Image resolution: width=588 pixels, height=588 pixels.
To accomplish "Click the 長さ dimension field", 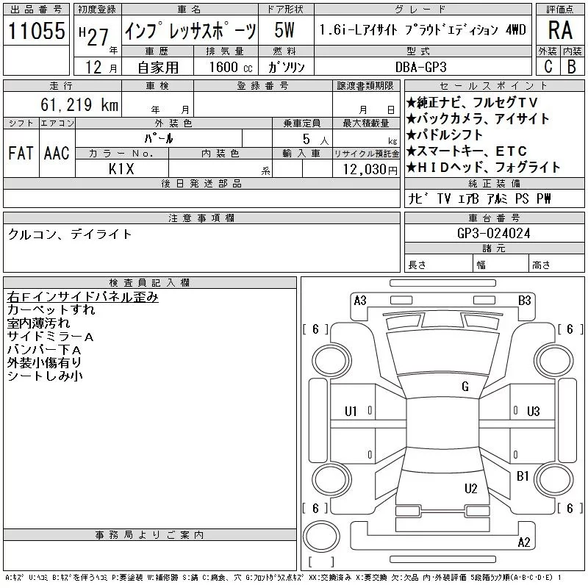I will (438, 265).
